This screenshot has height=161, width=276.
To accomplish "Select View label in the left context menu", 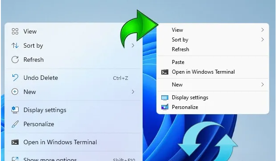I will (30, 31).
